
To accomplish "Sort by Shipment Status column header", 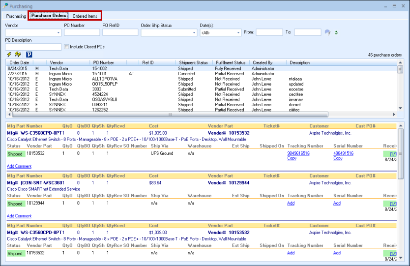I will coord(193,63).
